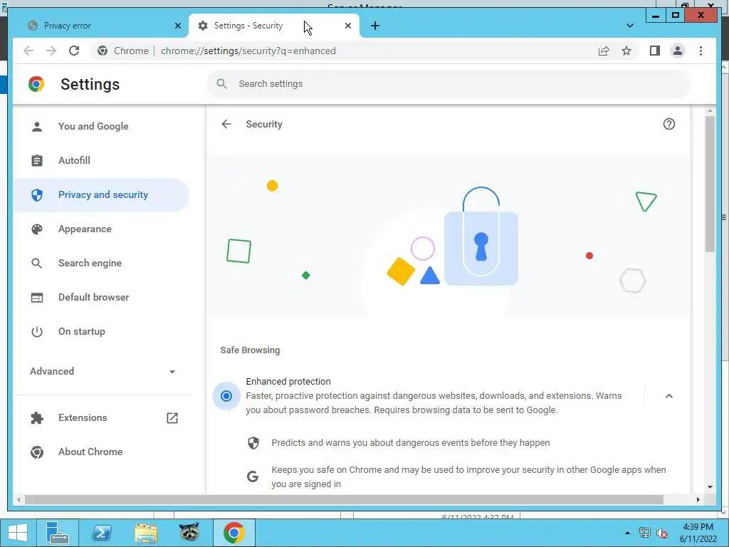Open new tab with plus button
The image size is (729, 547).
tap(375, 26)
